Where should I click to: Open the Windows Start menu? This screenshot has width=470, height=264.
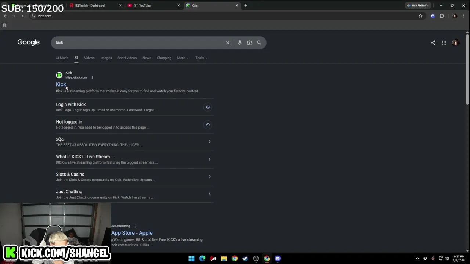(x=191, y=258)
